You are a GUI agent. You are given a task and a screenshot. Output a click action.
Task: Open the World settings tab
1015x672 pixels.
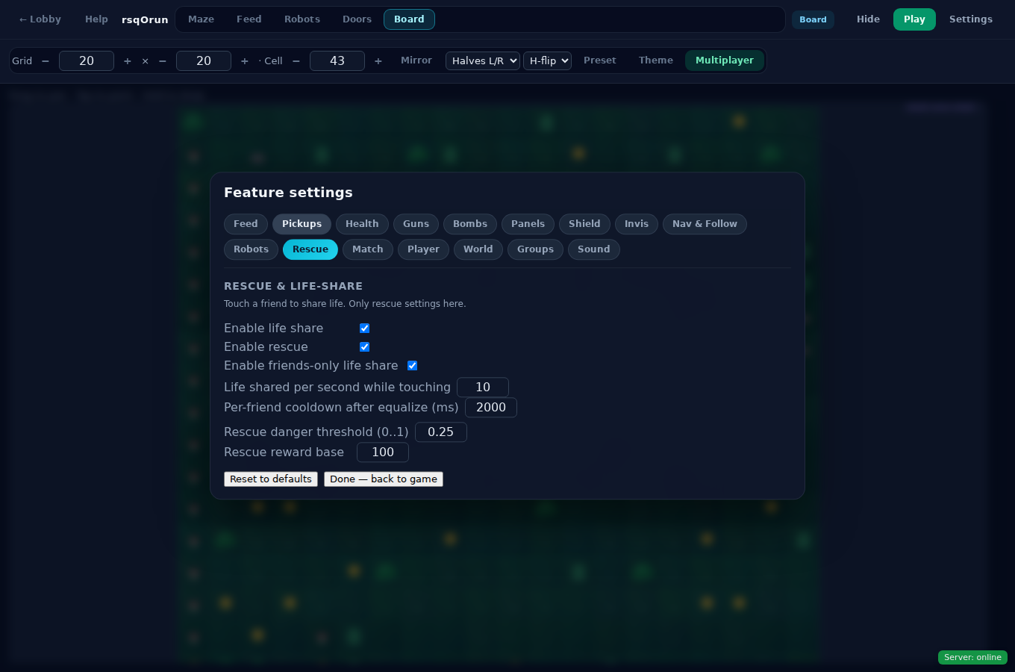coord(478,249)
